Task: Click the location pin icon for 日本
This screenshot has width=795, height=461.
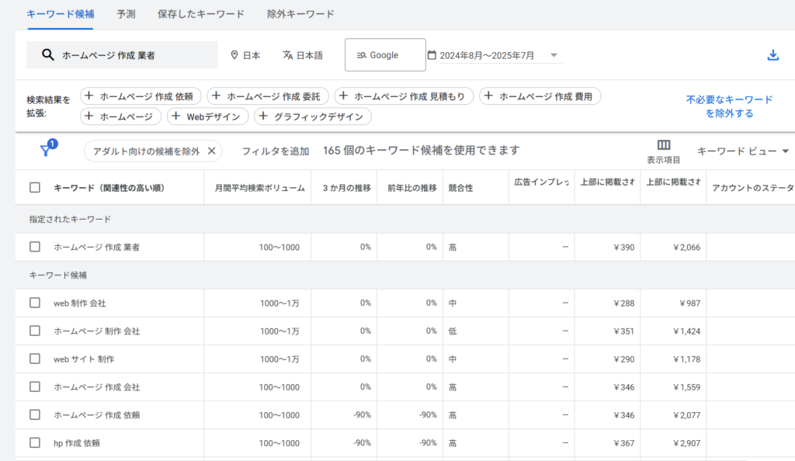Action: (x=234, y=55)
